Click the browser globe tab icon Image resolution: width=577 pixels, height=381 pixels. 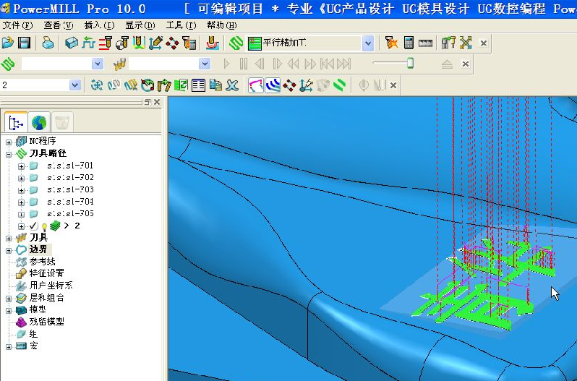tap(39, 122)
